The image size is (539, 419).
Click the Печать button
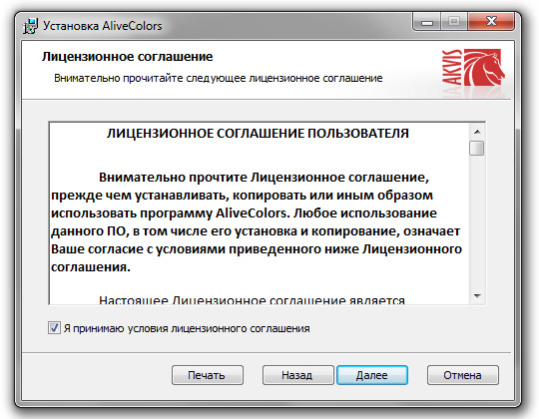coord(208,375)
